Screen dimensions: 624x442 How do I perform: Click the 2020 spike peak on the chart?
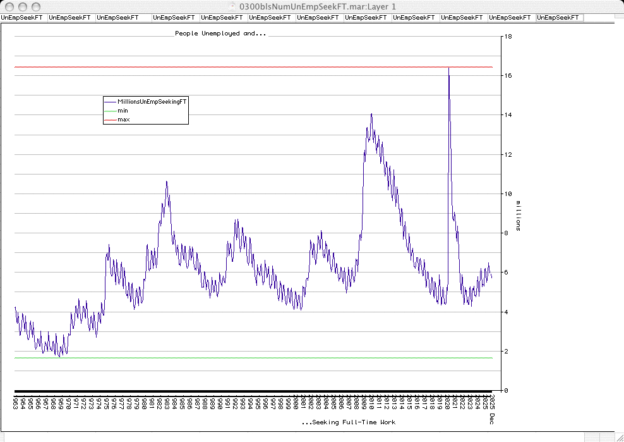[448, 68]
